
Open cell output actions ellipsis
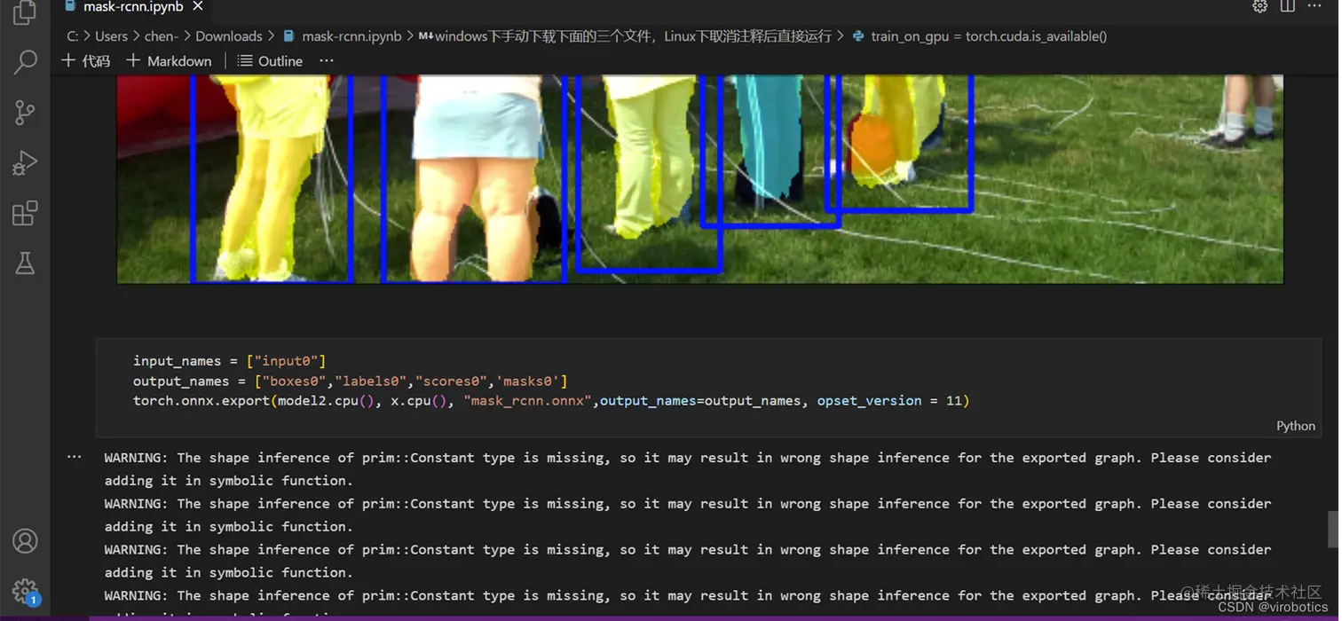(x=75, y=457)
